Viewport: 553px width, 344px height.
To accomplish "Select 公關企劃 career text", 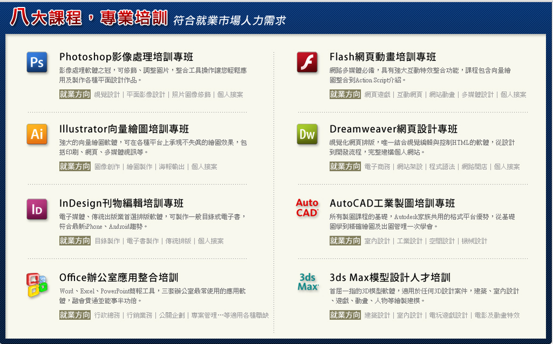I will coord(172,315).
